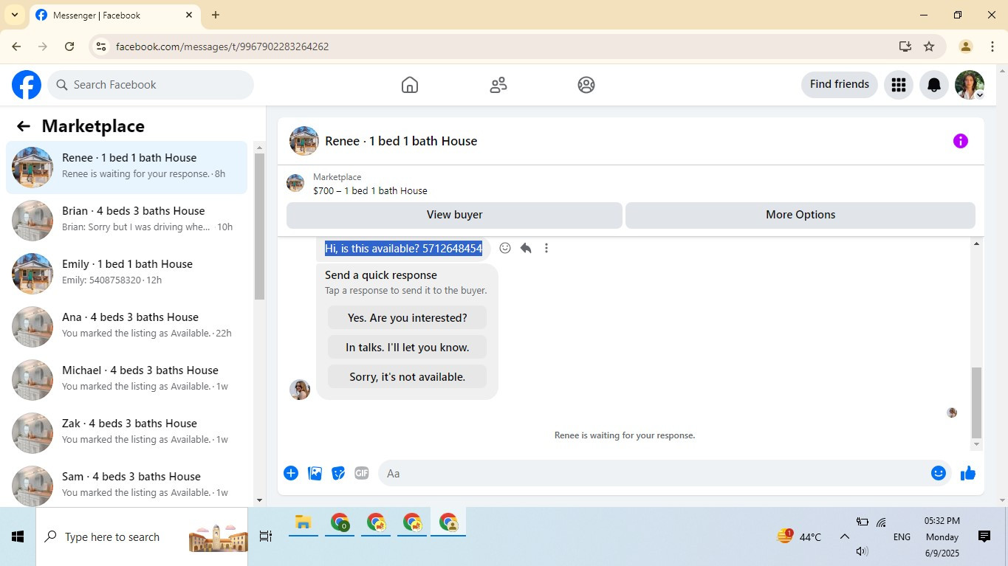Click the $700 1 bed 1 bath House listing
Viewport: 1008px width, 566px height.
pos(370,190)
